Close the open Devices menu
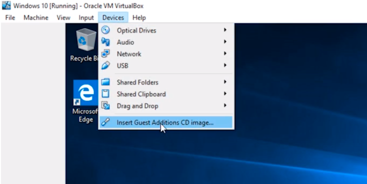The width and height of the screenshot is (367, 184). tap(113, 18)
